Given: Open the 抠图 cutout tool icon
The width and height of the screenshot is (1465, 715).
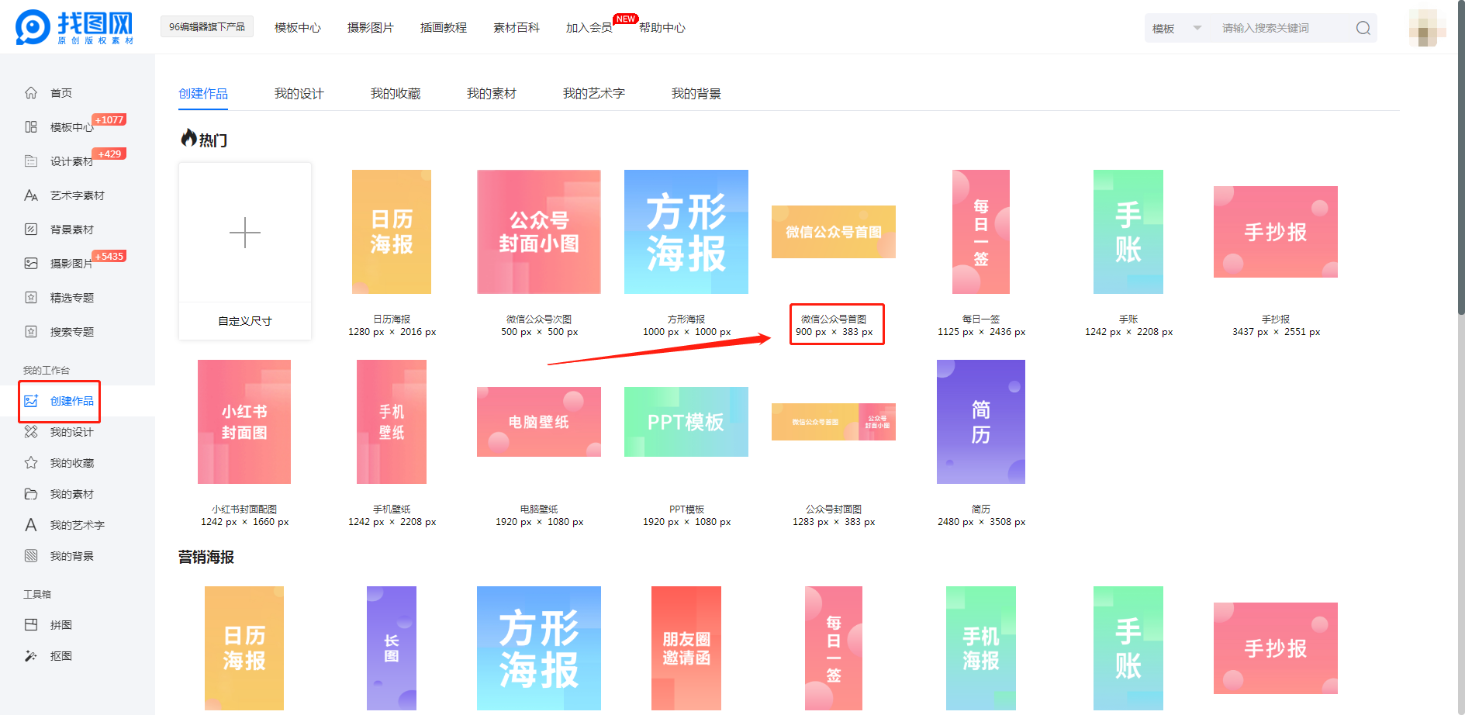Looking at the screenshot, I should point(31,656).
